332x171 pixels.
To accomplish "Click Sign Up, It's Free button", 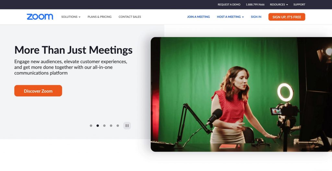I will (x=287, y=17).
